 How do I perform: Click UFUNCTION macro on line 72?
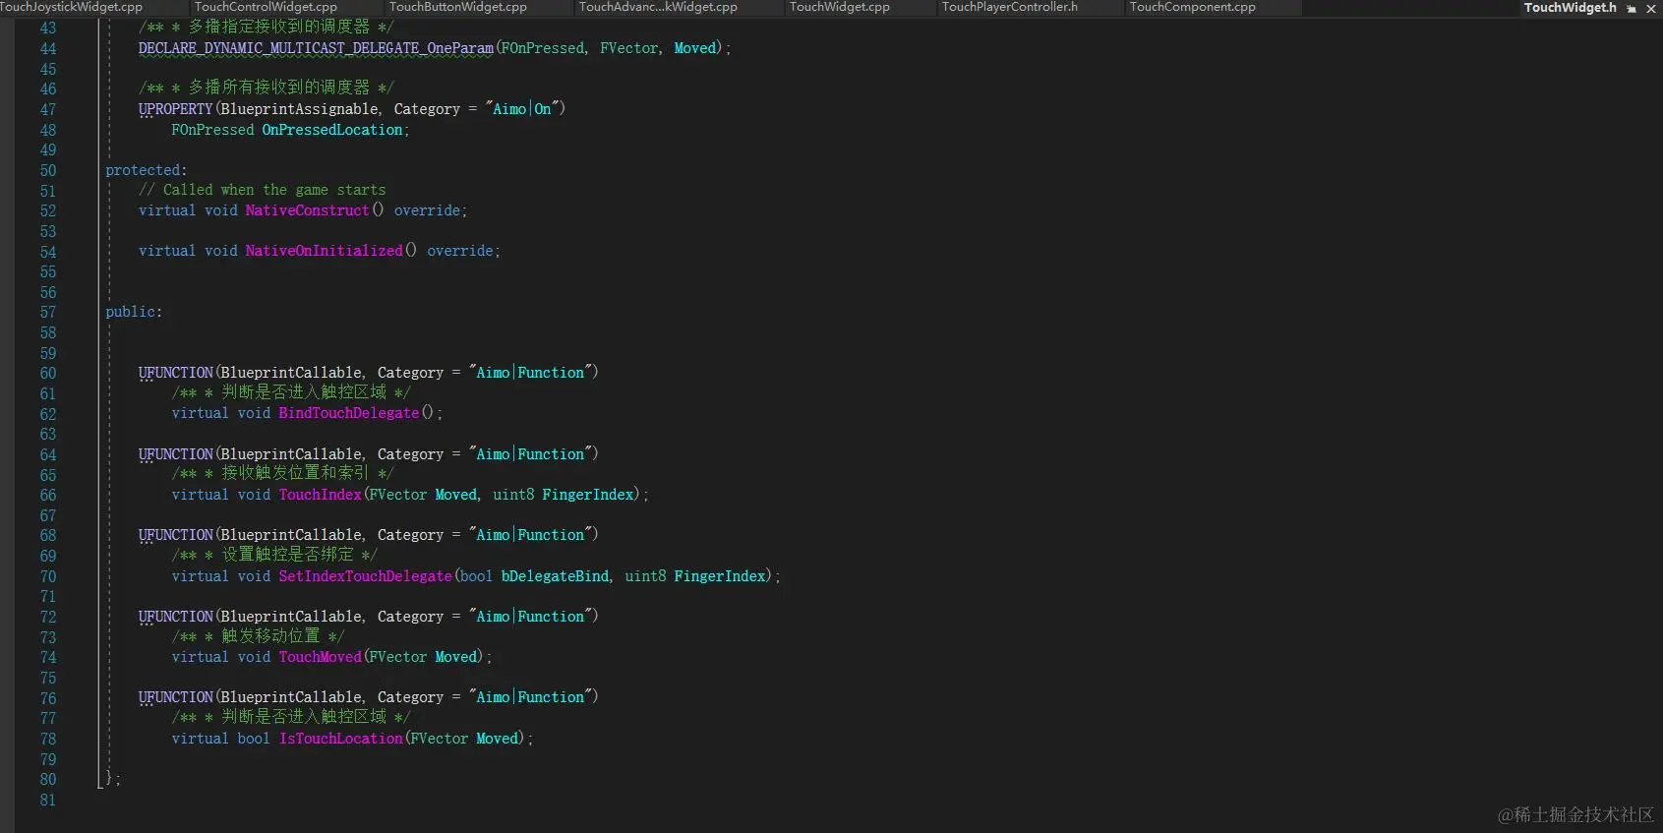tap(175, 617)
